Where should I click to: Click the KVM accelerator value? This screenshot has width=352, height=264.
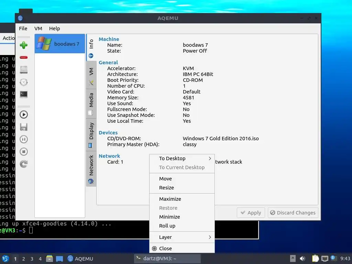[188, 68]
